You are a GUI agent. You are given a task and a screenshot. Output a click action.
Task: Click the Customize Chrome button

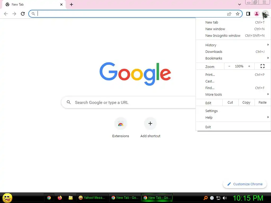245,184
